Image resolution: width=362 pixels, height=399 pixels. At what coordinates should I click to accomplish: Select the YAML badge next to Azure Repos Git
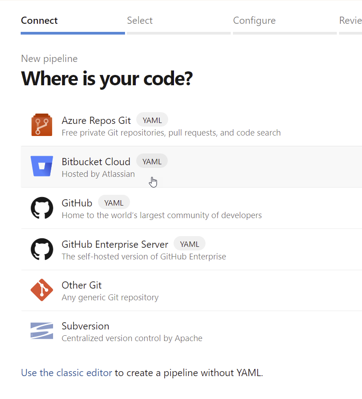point(152,120)
